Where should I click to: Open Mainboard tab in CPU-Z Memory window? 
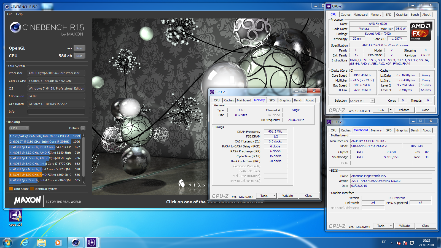tap(244, 100)
